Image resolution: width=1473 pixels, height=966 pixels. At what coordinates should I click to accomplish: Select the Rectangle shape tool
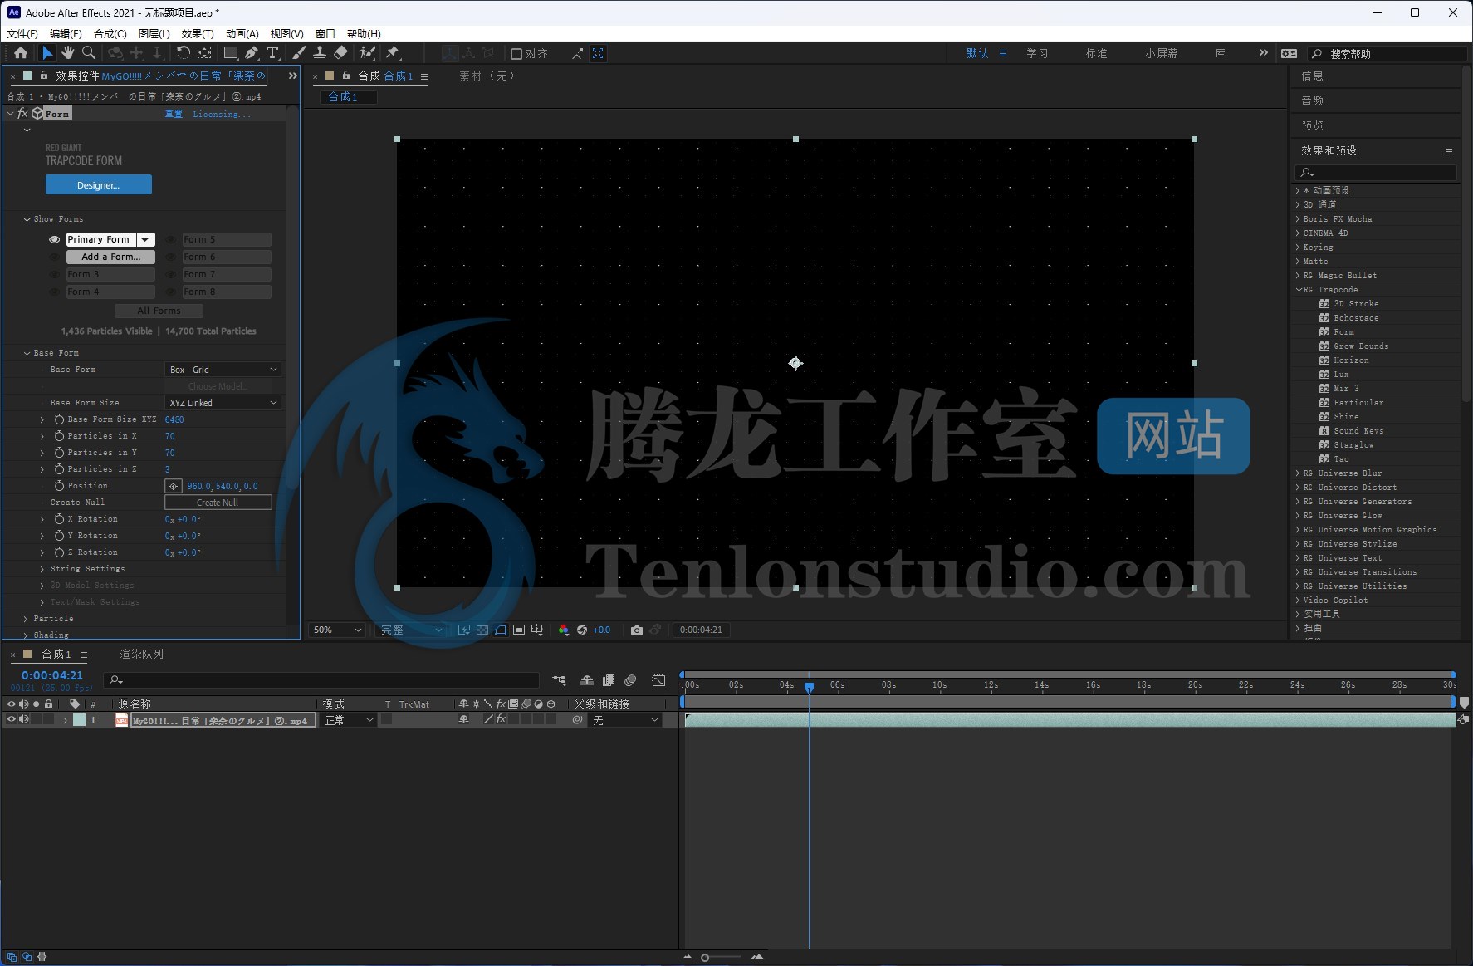pos(231,53)
